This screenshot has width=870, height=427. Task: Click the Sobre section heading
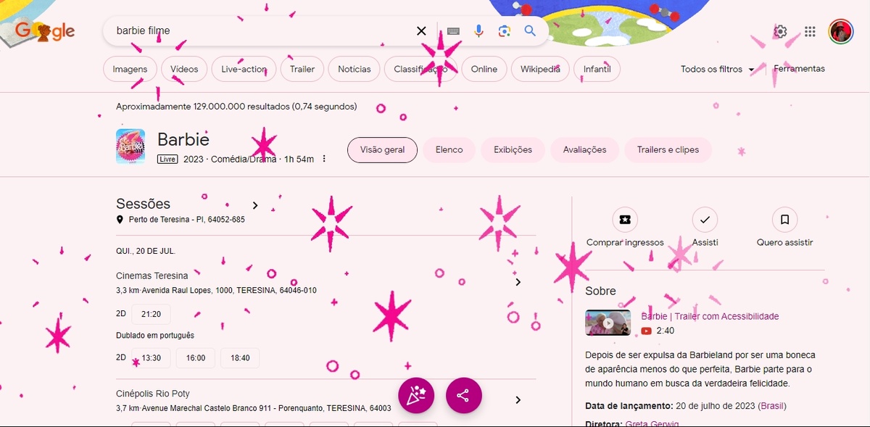point(600,291)
